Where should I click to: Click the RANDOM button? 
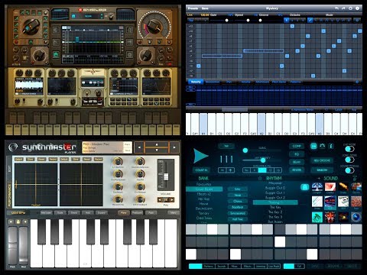(x=322, y=170)
